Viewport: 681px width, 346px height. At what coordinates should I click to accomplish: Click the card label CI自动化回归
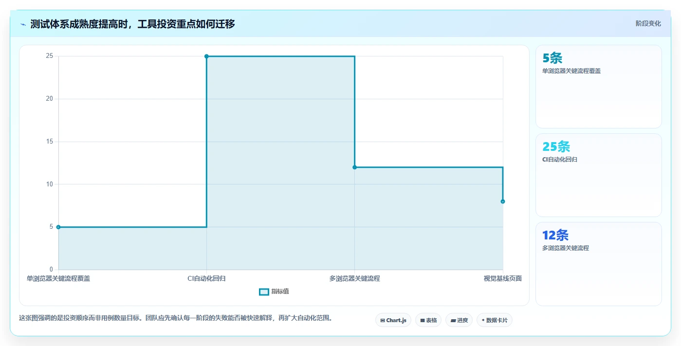click(560, 160)
